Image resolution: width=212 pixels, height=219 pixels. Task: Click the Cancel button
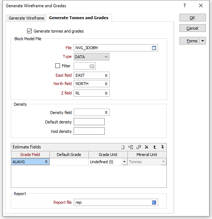(x=192, y=28)
